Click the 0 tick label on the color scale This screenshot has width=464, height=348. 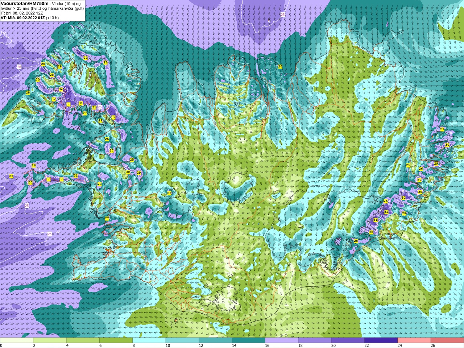pyautogui.click(x=1, y=345)
